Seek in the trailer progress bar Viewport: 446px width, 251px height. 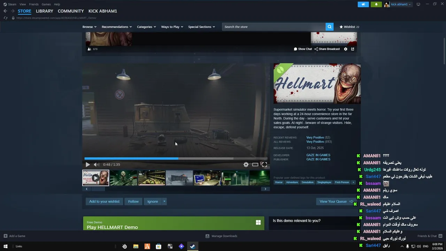[176, 158]
